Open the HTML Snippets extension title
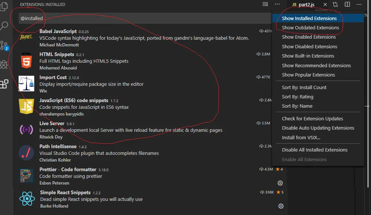The image size is (371, 215). (57, 54)
